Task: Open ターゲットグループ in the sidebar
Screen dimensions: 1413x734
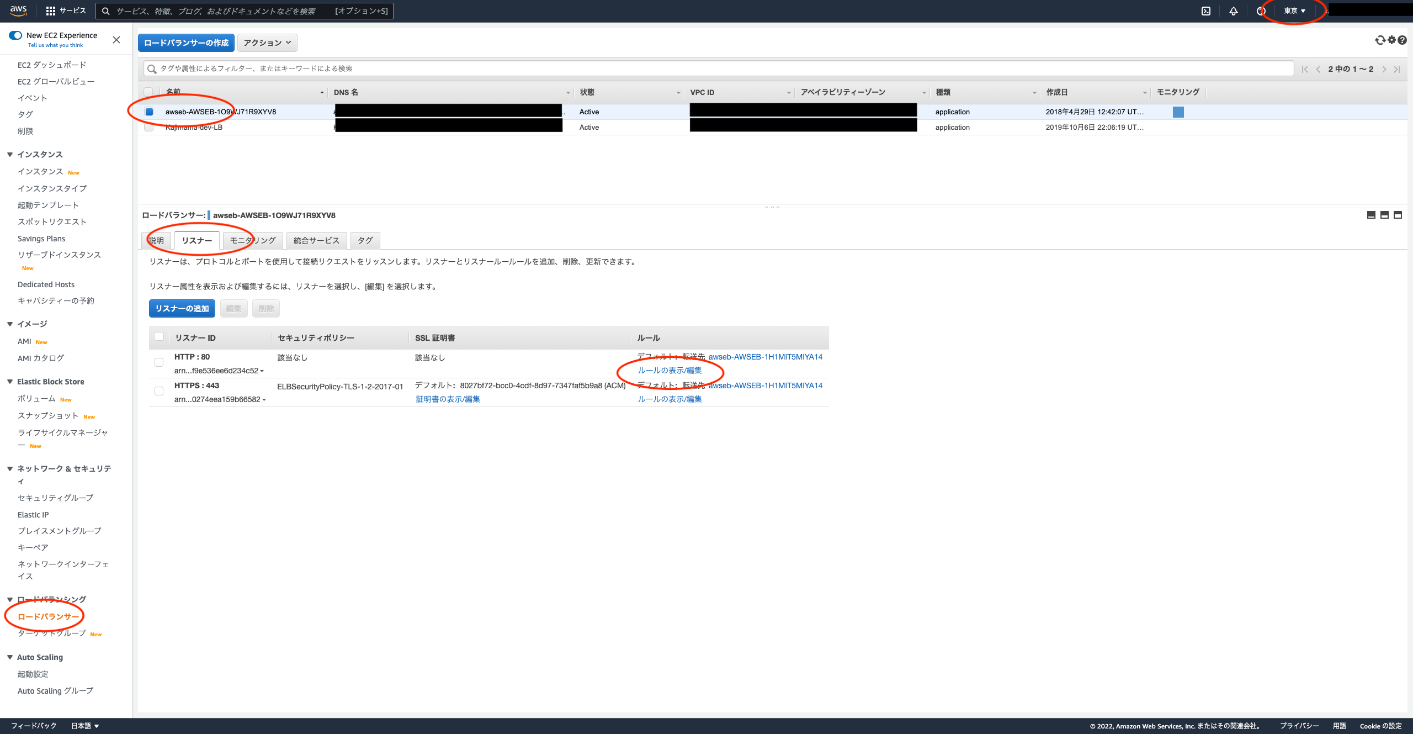Action: tap(52, 633)
